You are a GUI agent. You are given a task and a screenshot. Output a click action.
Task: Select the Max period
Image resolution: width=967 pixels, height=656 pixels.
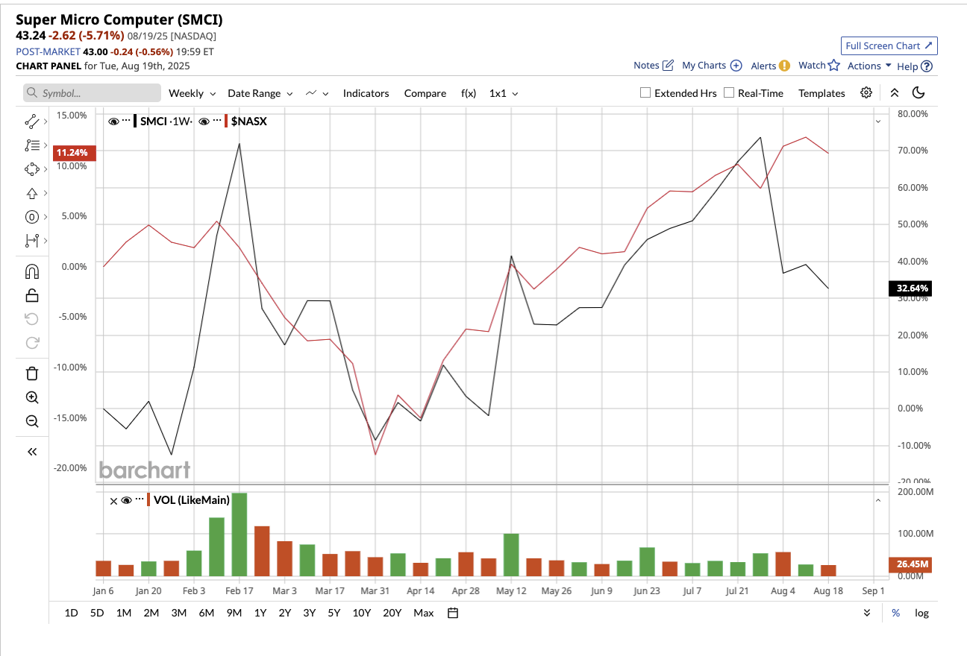click(423, 613)
